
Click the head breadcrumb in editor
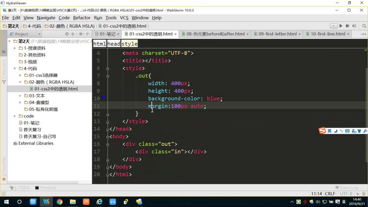114,44
